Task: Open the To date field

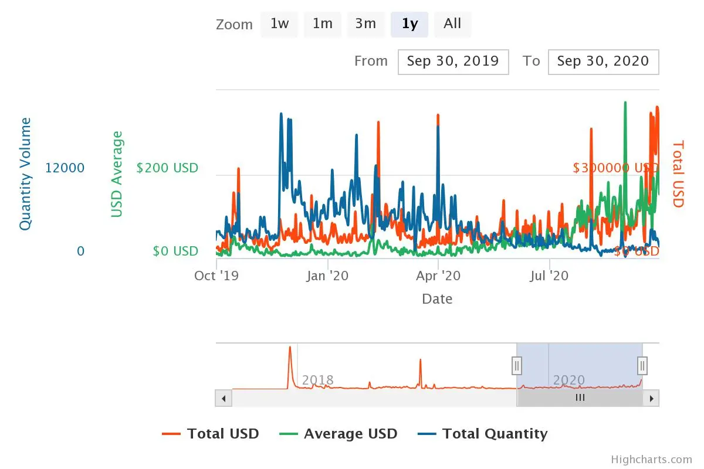Action: pos(603,62)
